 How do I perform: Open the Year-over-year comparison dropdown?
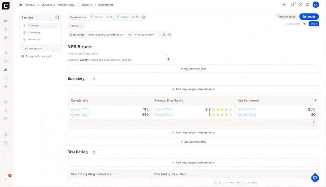pos(145,35)
